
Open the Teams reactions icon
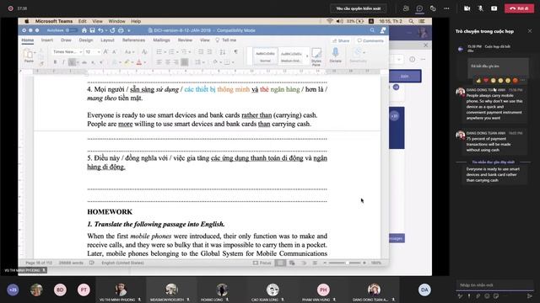click(x=433, y=8)
